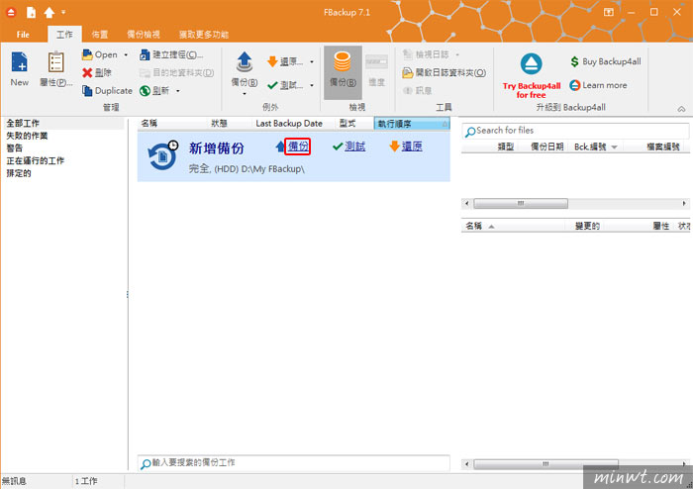This screenshot has width=693, height=489.
Task: Click the ribbon display options title bar icon
Action: click(609, 12)
